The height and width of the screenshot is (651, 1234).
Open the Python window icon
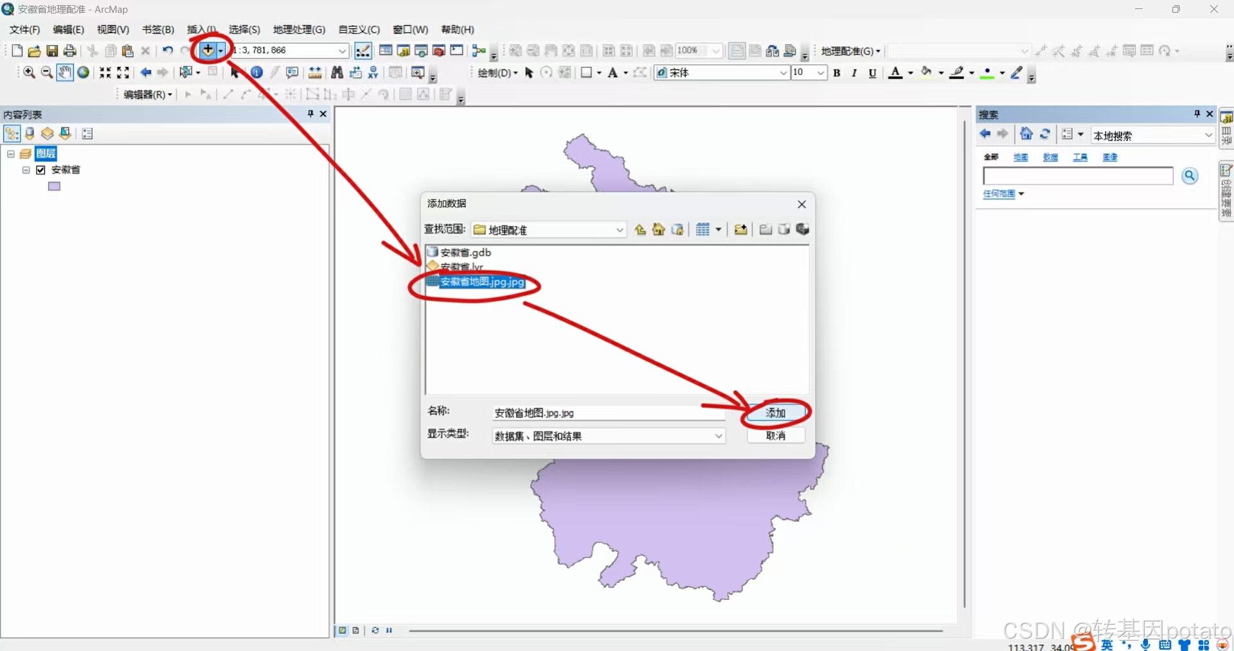click(456, 51)
